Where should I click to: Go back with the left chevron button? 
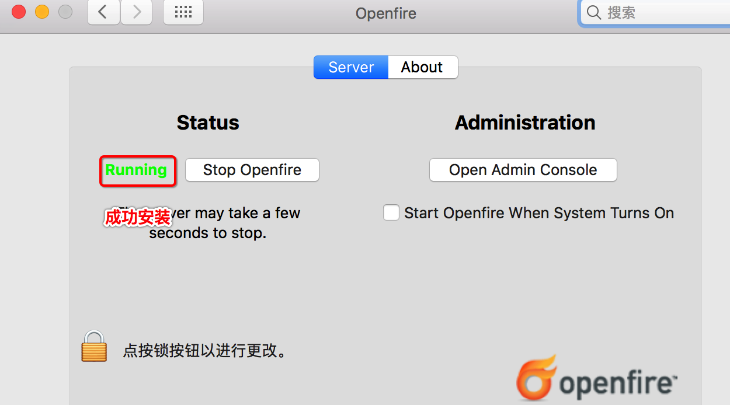(103, 12)
